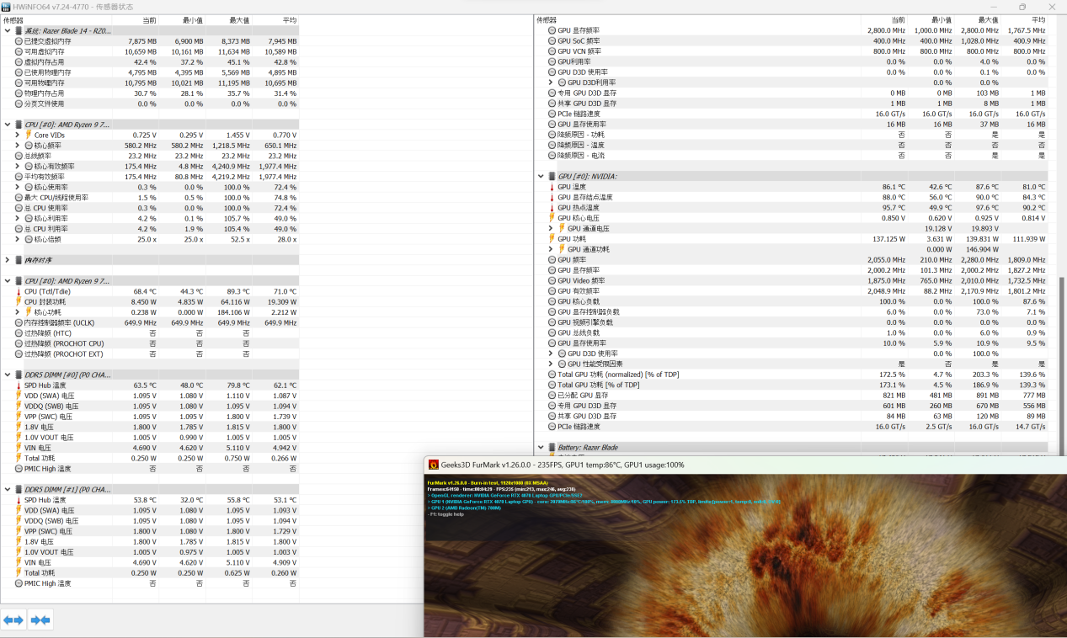Click left pane 平均 column header
Screen dimensions: 1067x638
(x=275, y=19)
